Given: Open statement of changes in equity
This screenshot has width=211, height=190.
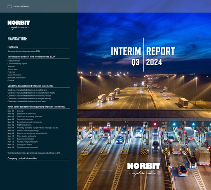Looking at the screenshot, I should pos(29,99).
